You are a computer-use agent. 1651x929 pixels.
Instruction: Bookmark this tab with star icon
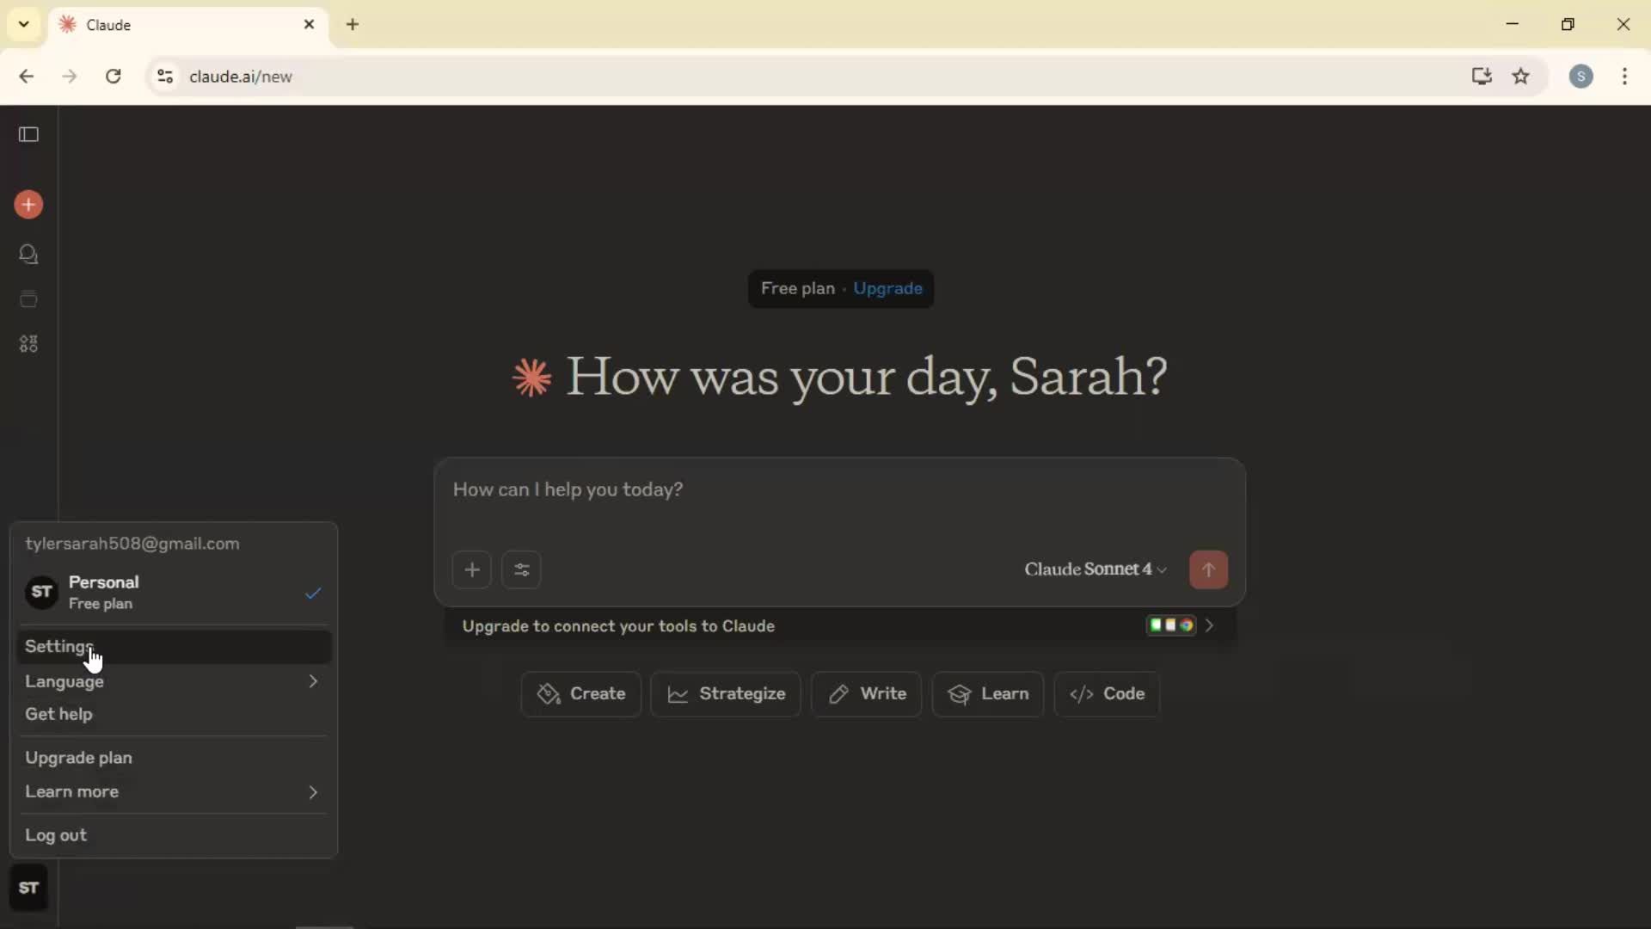click(1521, 77)
